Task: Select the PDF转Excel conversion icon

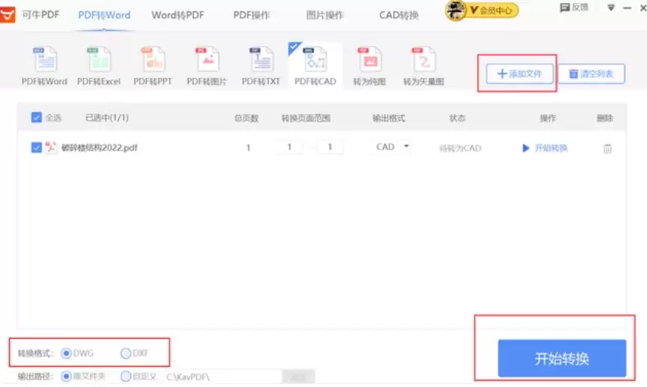Action: [99, 61]
